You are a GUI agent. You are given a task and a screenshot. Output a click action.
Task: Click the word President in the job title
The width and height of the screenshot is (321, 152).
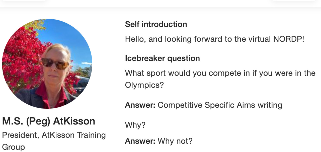19,135
